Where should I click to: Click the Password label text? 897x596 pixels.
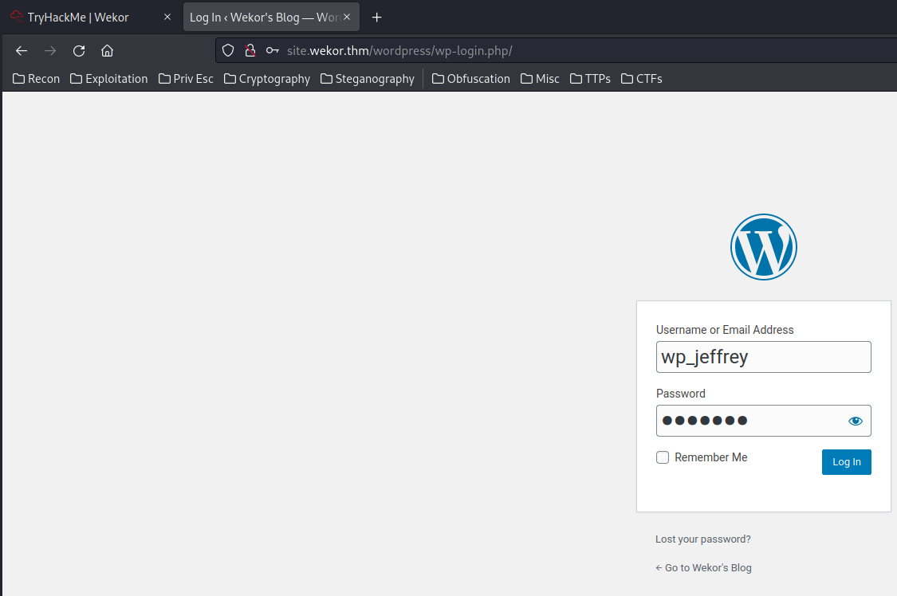point(681,394)
